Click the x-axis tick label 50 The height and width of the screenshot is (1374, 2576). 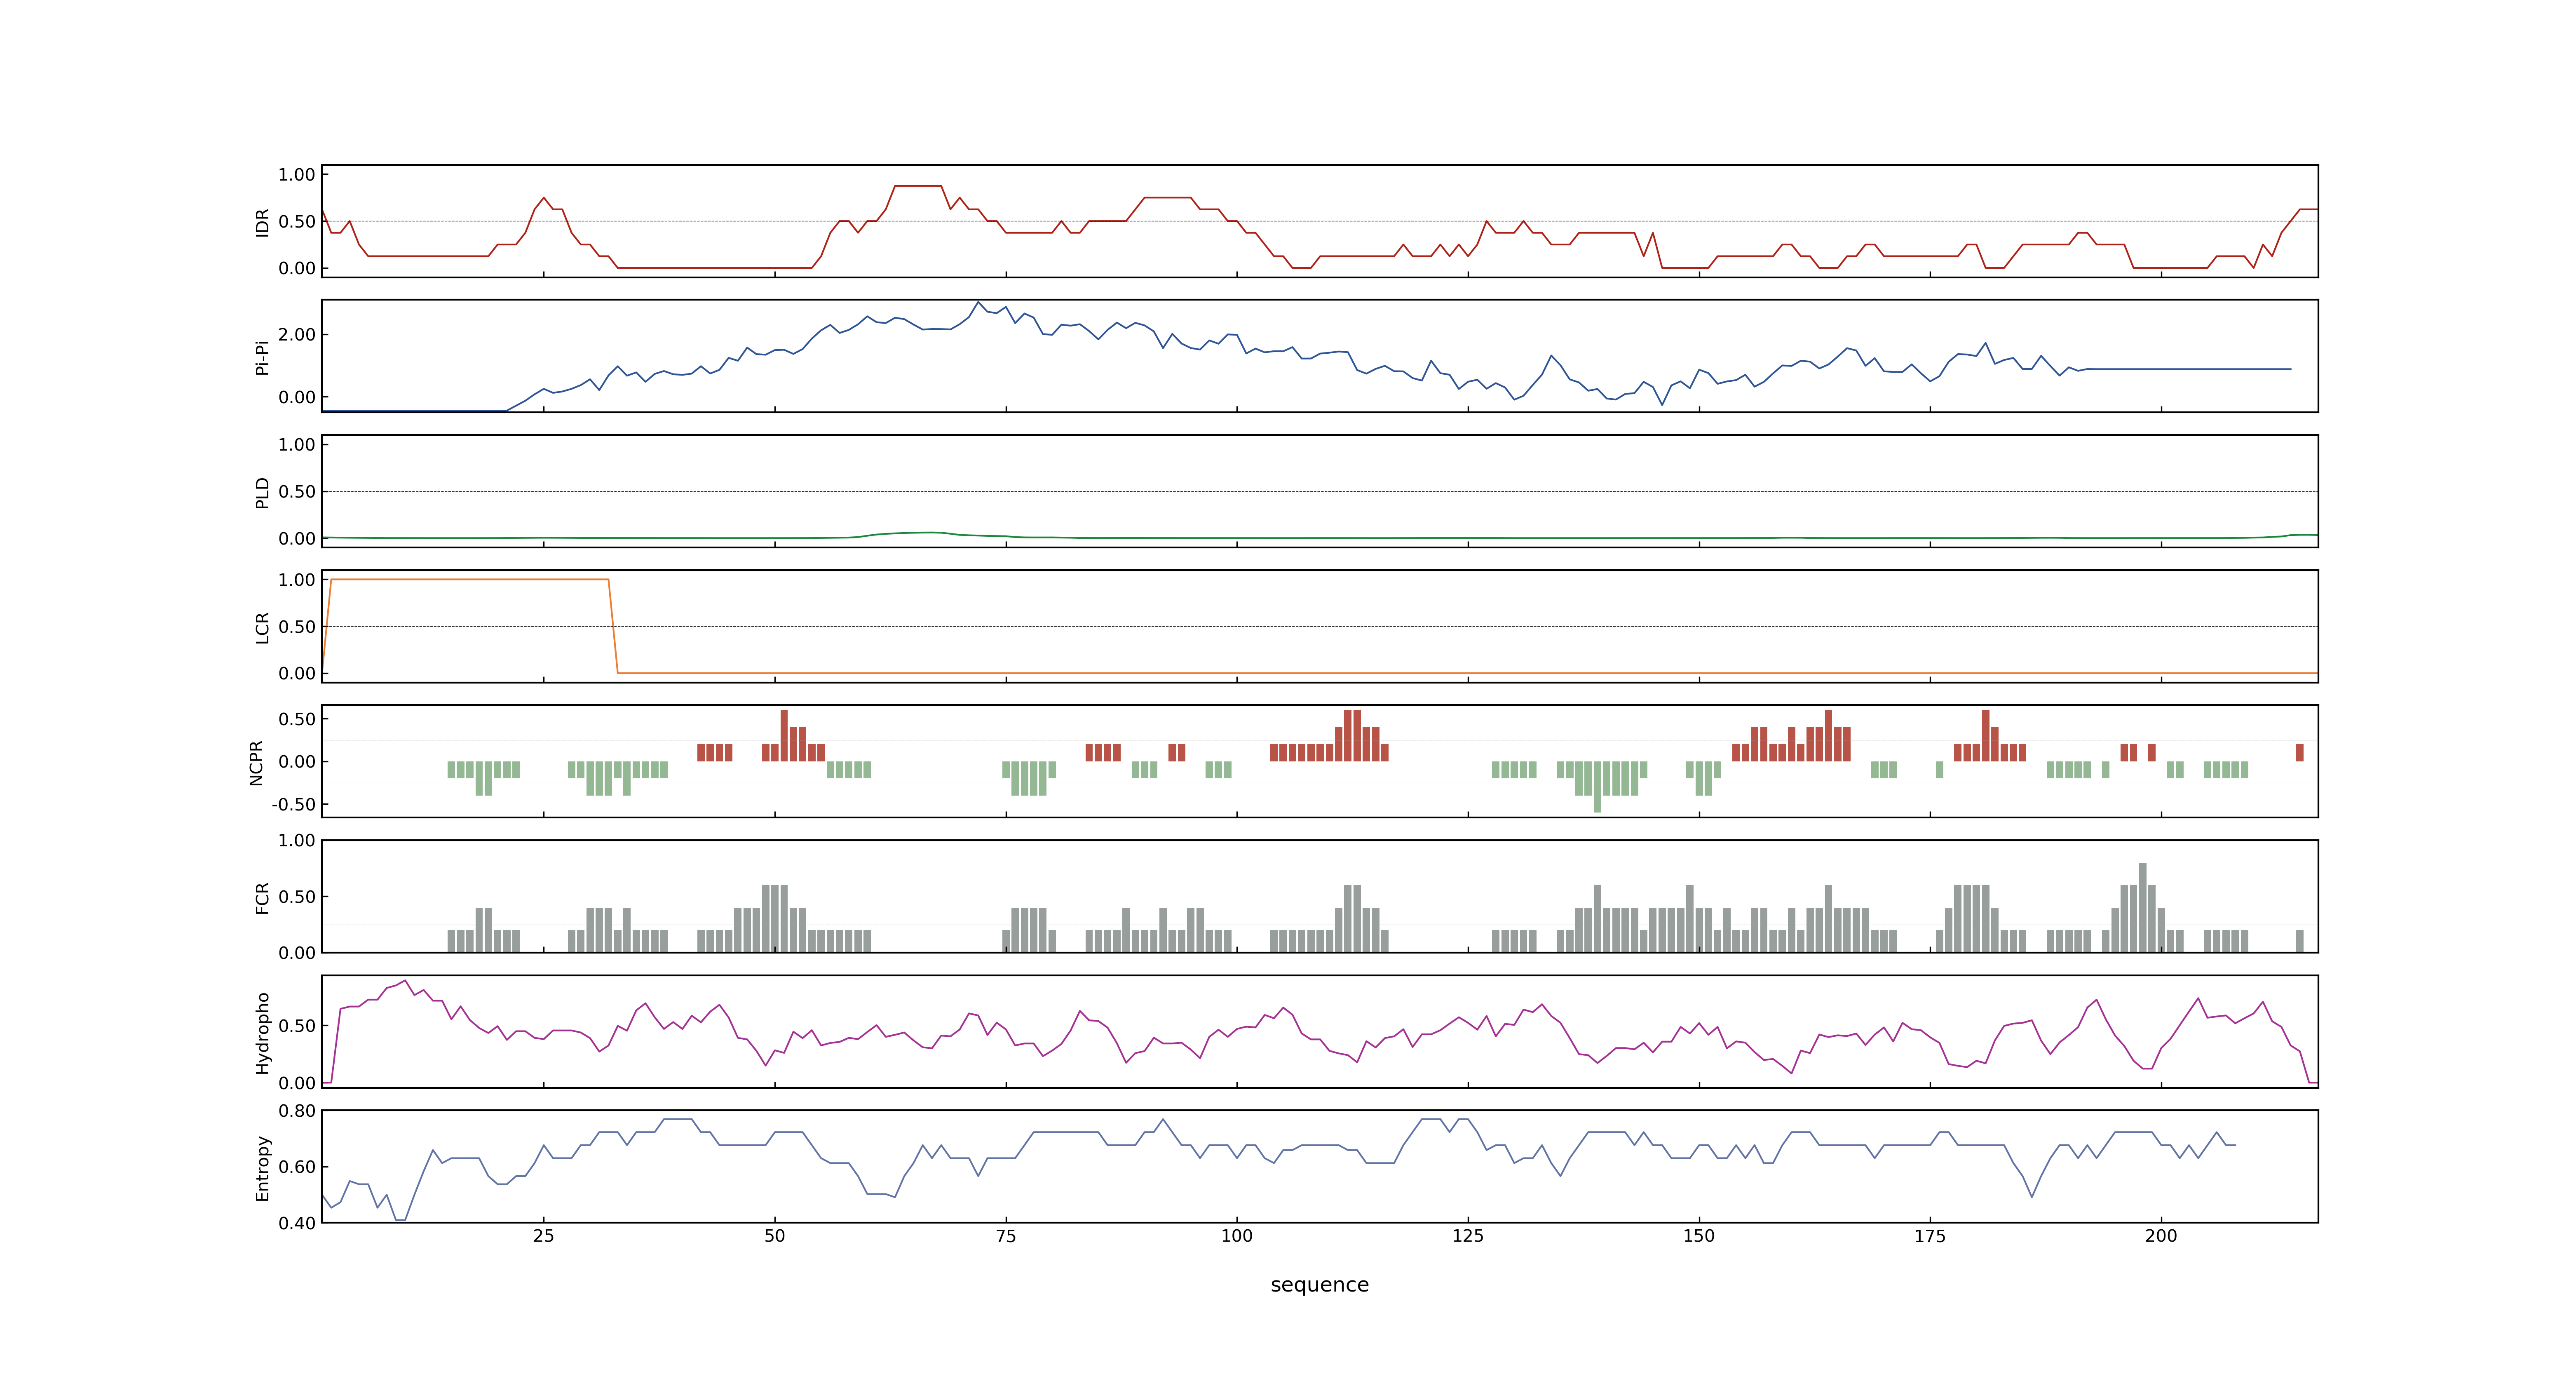click(x=774, y=1236)
